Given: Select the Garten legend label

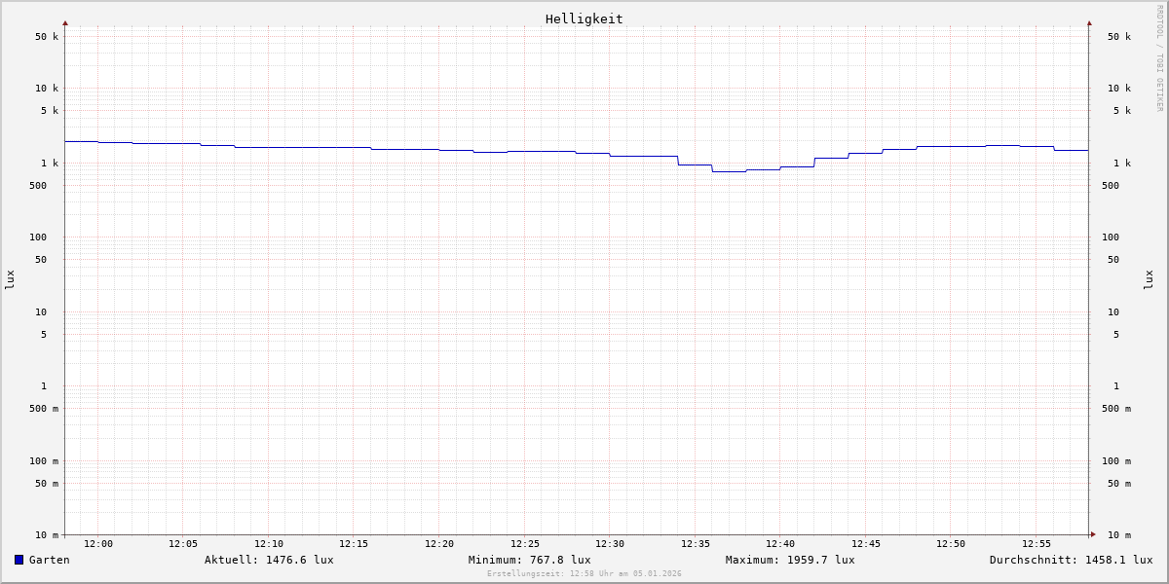Looking at the screenshot, I should (x=49, y=560).
